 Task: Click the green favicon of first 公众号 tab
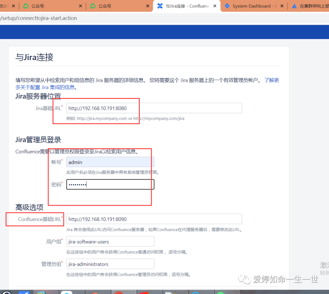[x=26, y=6]
